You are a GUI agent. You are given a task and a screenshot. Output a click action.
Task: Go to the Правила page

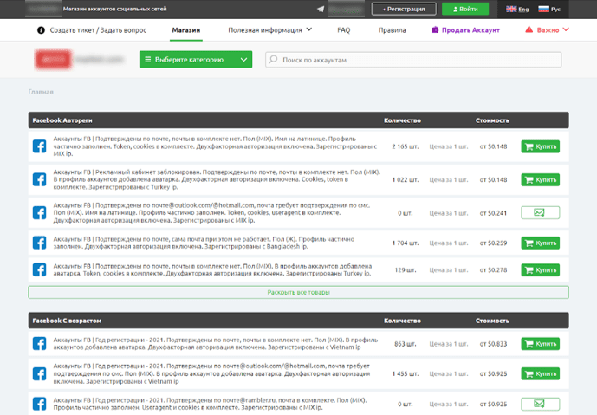393,29
